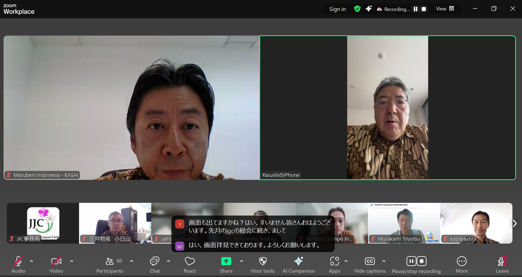The width and height of the screenshot is (522, 277).
Task: Click the Leave meeting button
Action: tap(503, 264)
